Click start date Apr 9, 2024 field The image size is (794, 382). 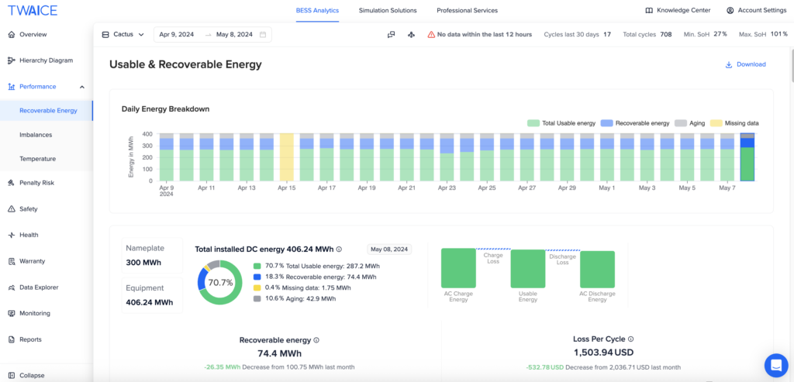pos(176,34)
